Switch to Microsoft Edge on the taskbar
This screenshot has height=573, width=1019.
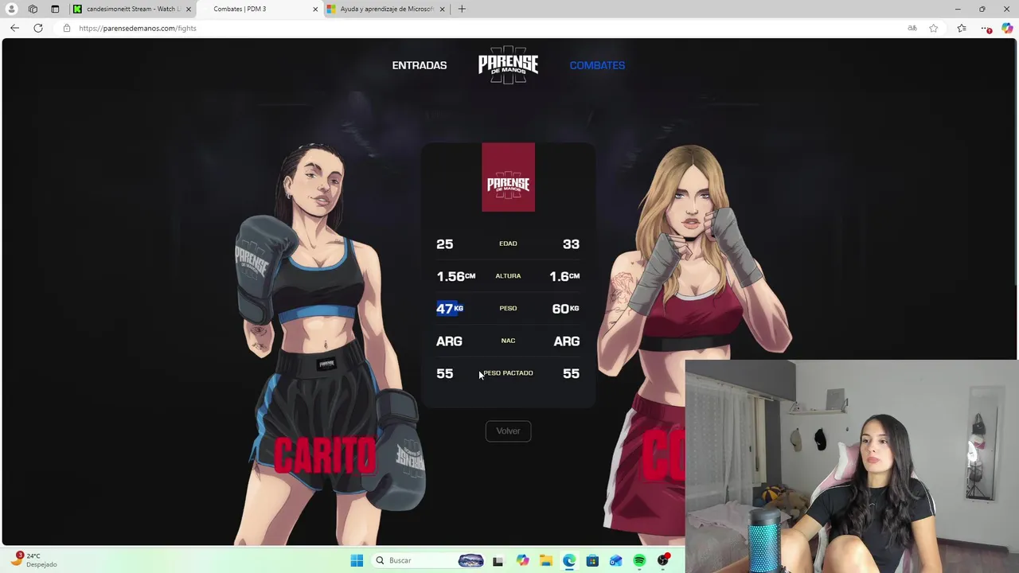pos(569,560)
